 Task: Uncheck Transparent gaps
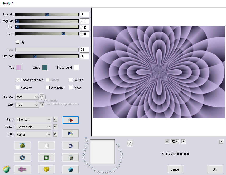click(17, 80)
